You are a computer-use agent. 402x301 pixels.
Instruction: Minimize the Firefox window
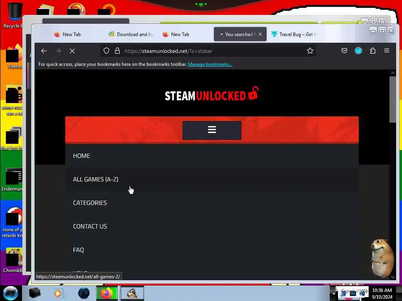coord(373,31)
